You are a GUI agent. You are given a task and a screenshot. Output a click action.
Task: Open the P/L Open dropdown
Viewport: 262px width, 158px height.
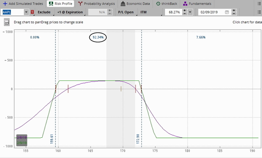126,12
